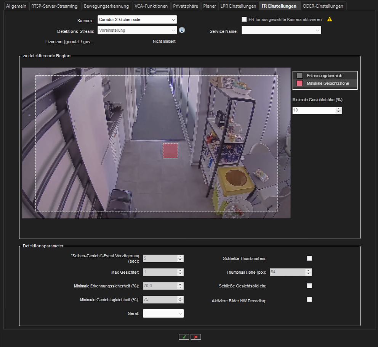Image resolution: width=378 pixels, height=347 pixels.
Task: Toggle the Schließe Gesichtsbild ein checkbox
Action: 309,286
